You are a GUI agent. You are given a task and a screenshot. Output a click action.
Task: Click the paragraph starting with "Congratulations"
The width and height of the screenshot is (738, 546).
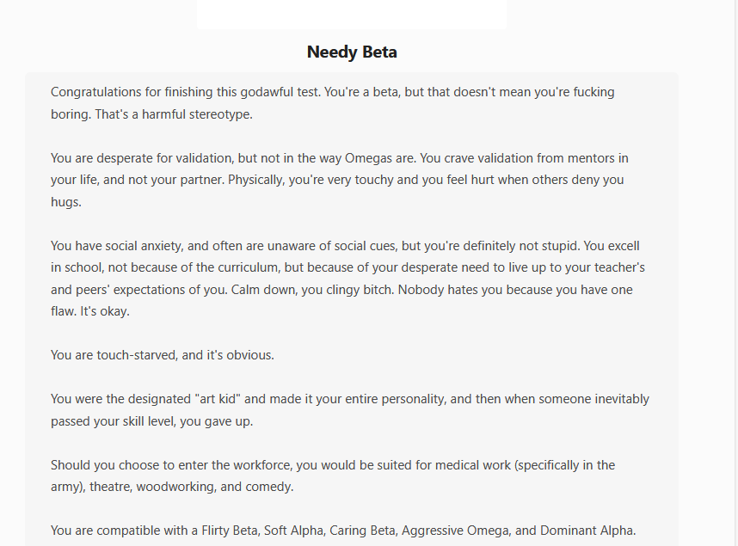332,92
